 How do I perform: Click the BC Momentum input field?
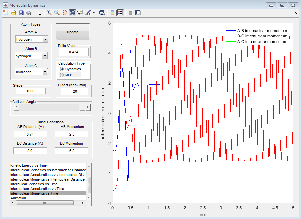coord(71,151)
